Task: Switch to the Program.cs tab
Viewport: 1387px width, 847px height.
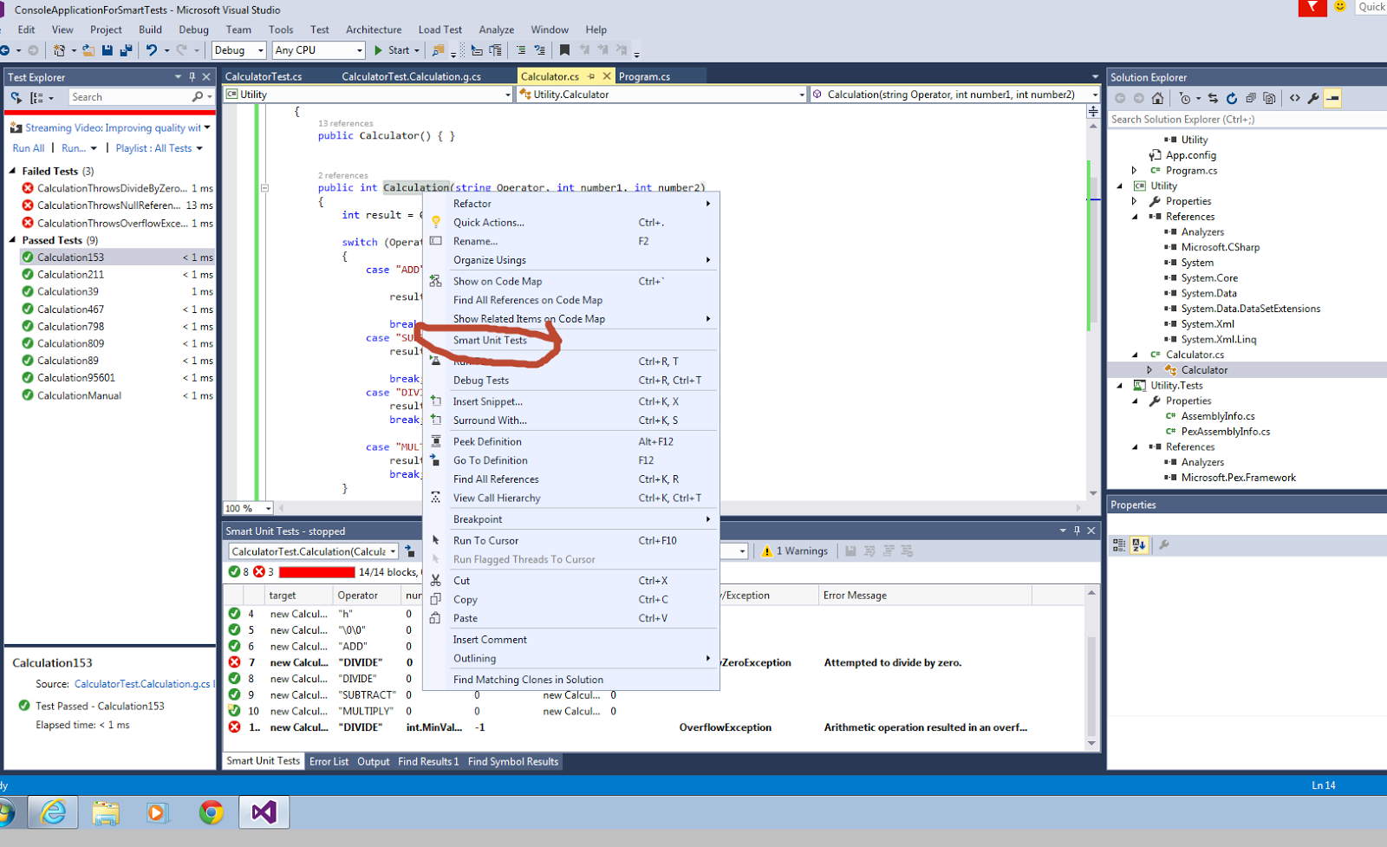Action: click(x=644, y=76)
